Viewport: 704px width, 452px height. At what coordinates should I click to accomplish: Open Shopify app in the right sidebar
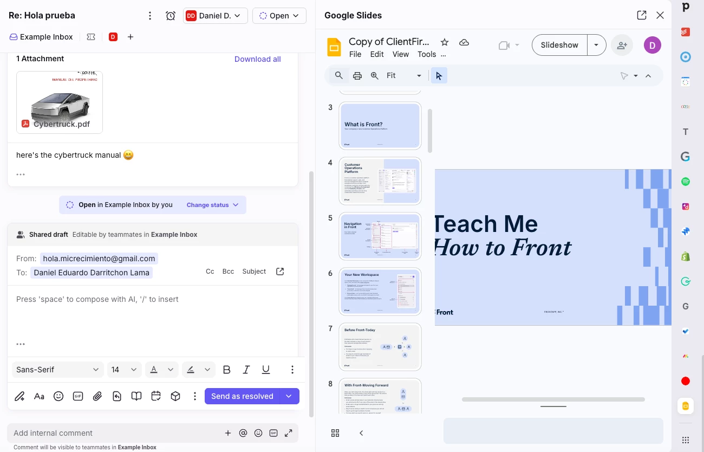click(686, 257)
